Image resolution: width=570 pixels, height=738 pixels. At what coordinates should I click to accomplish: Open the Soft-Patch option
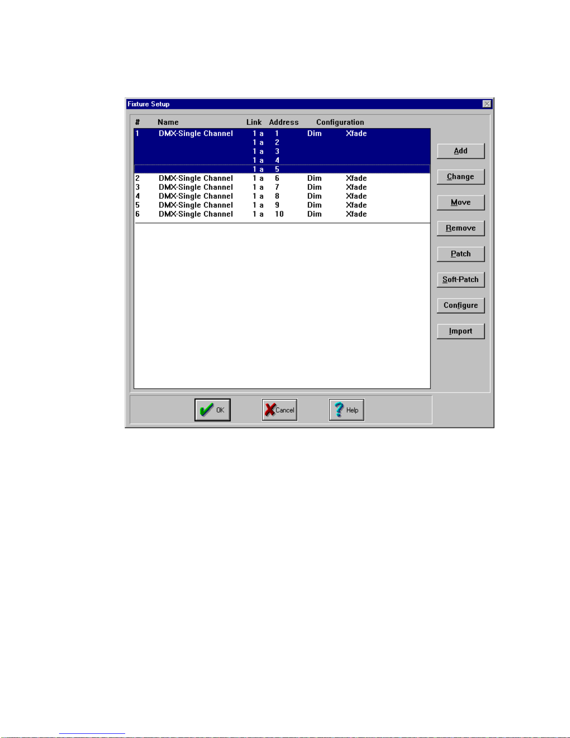[461, 279]
